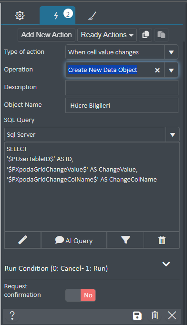Viewport: 187px width, 325px height.
Task: Switch to the lightning actions tab
Action: [58, 15]
